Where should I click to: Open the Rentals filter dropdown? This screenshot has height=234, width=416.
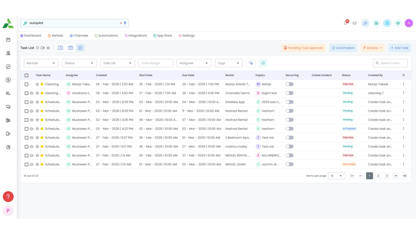[41, 63]
